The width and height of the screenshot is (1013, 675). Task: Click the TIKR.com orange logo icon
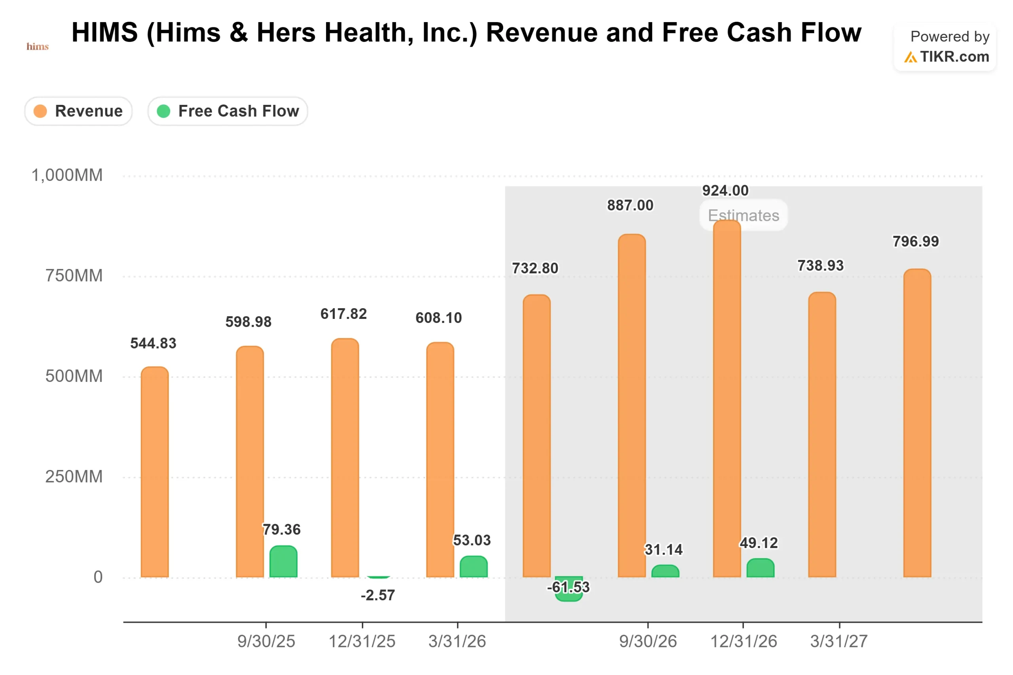(x=910, y=57)
